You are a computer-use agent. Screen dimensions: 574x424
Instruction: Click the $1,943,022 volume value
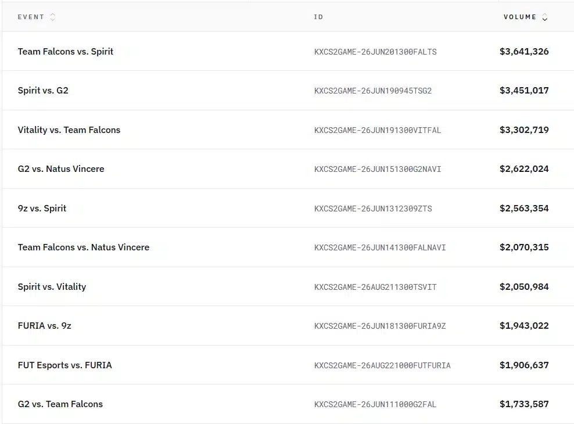[x=524, y=326]
